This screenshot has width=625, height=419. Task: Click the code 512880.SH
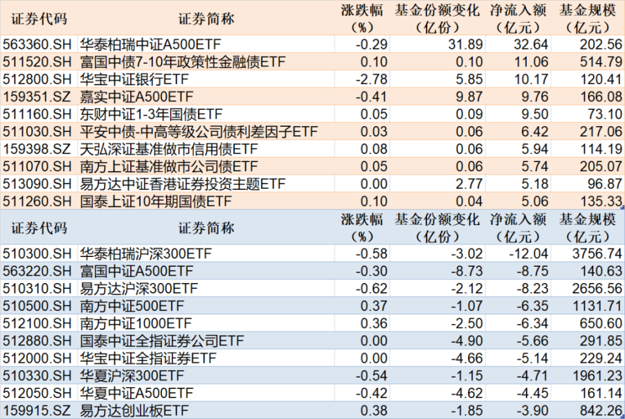pyautogui.click(x=37, y=341)
